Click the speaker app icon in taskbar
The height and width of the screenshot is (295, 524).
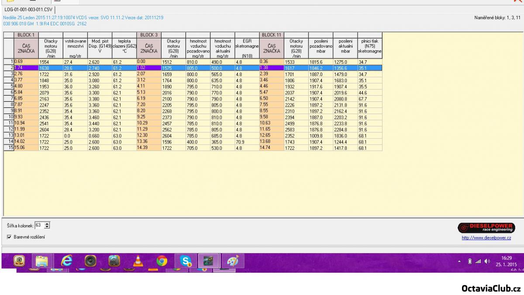click(x=90, y=261)
